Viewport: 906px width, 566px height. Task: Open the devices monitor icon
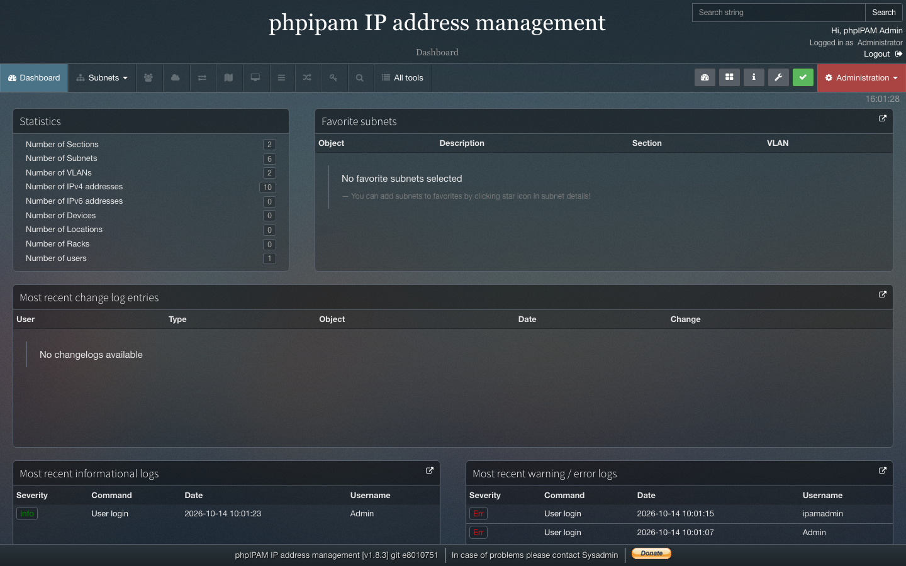point(255,78)
